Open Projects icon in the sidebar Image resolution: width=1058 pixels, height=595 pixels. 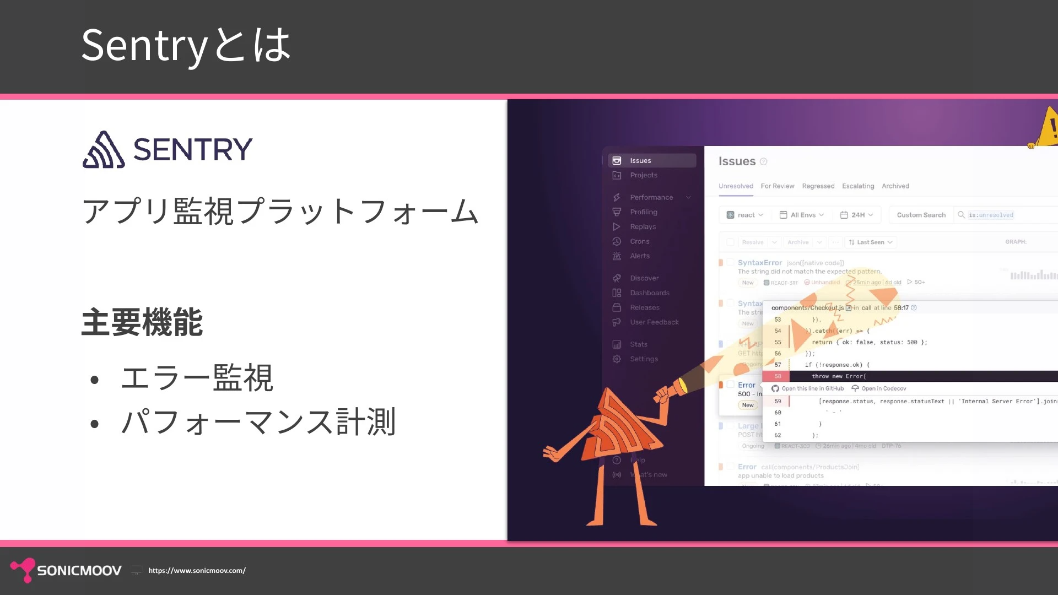617,175
